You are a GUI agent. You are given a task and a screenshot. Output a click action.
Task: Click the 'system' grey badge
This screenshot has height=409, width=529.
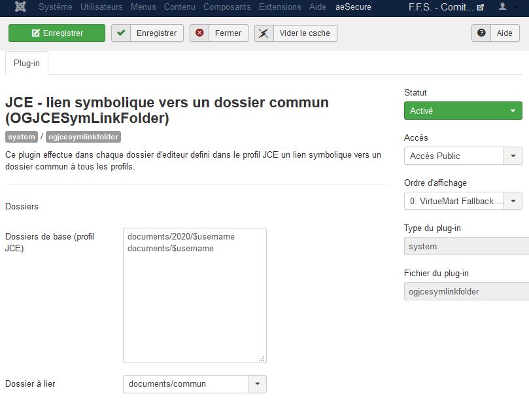tap(22, 137)
